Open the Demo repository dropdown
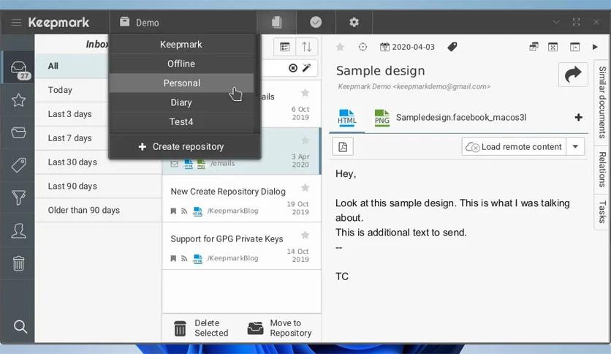This screenshot has height=354, width=611. (183, 23)
